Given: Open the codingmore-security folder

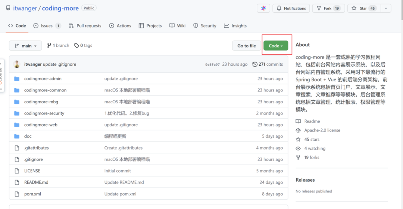Looking at the screenshot, I should (44, 113).
